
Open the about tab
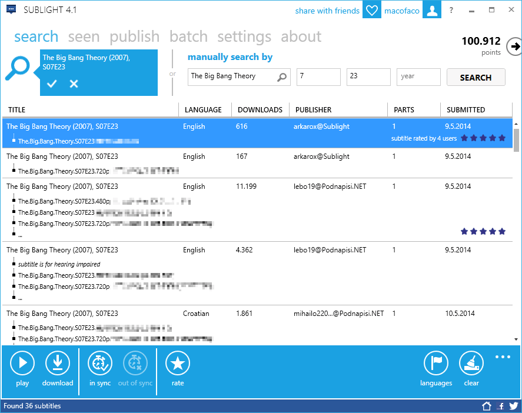[301, 36]
